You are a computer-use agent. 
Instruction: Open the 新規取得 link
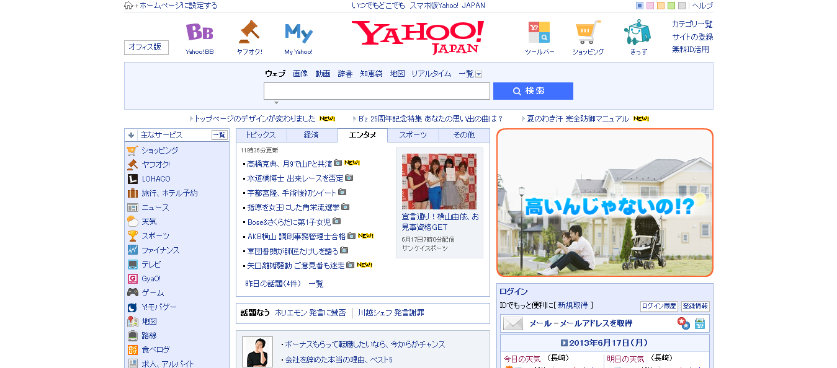click(x=573, y=305)
